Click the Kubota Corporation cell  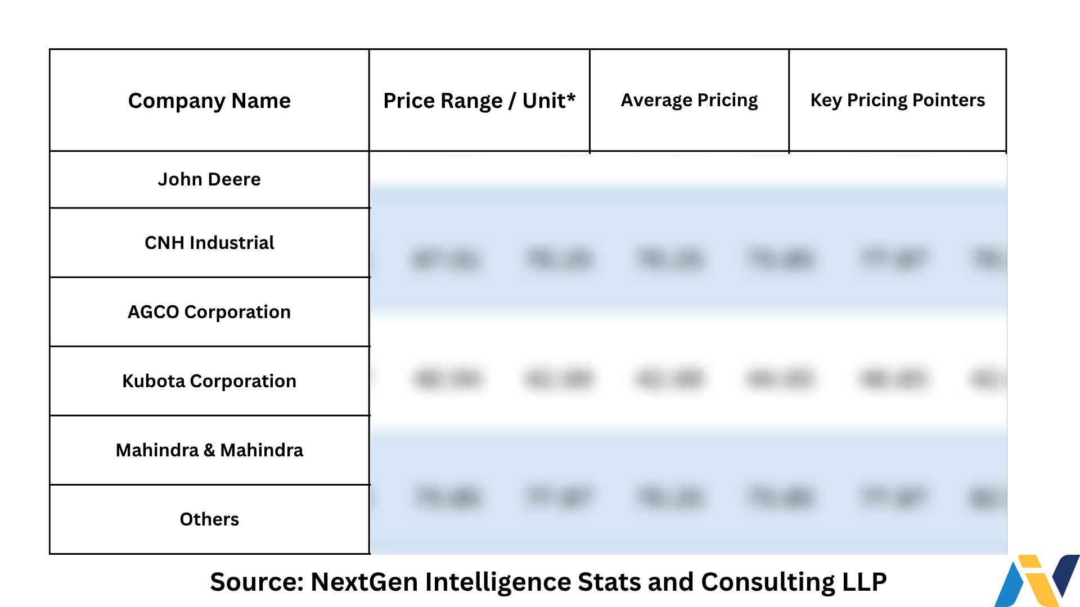pyautogui.click(x=209, y=381)
